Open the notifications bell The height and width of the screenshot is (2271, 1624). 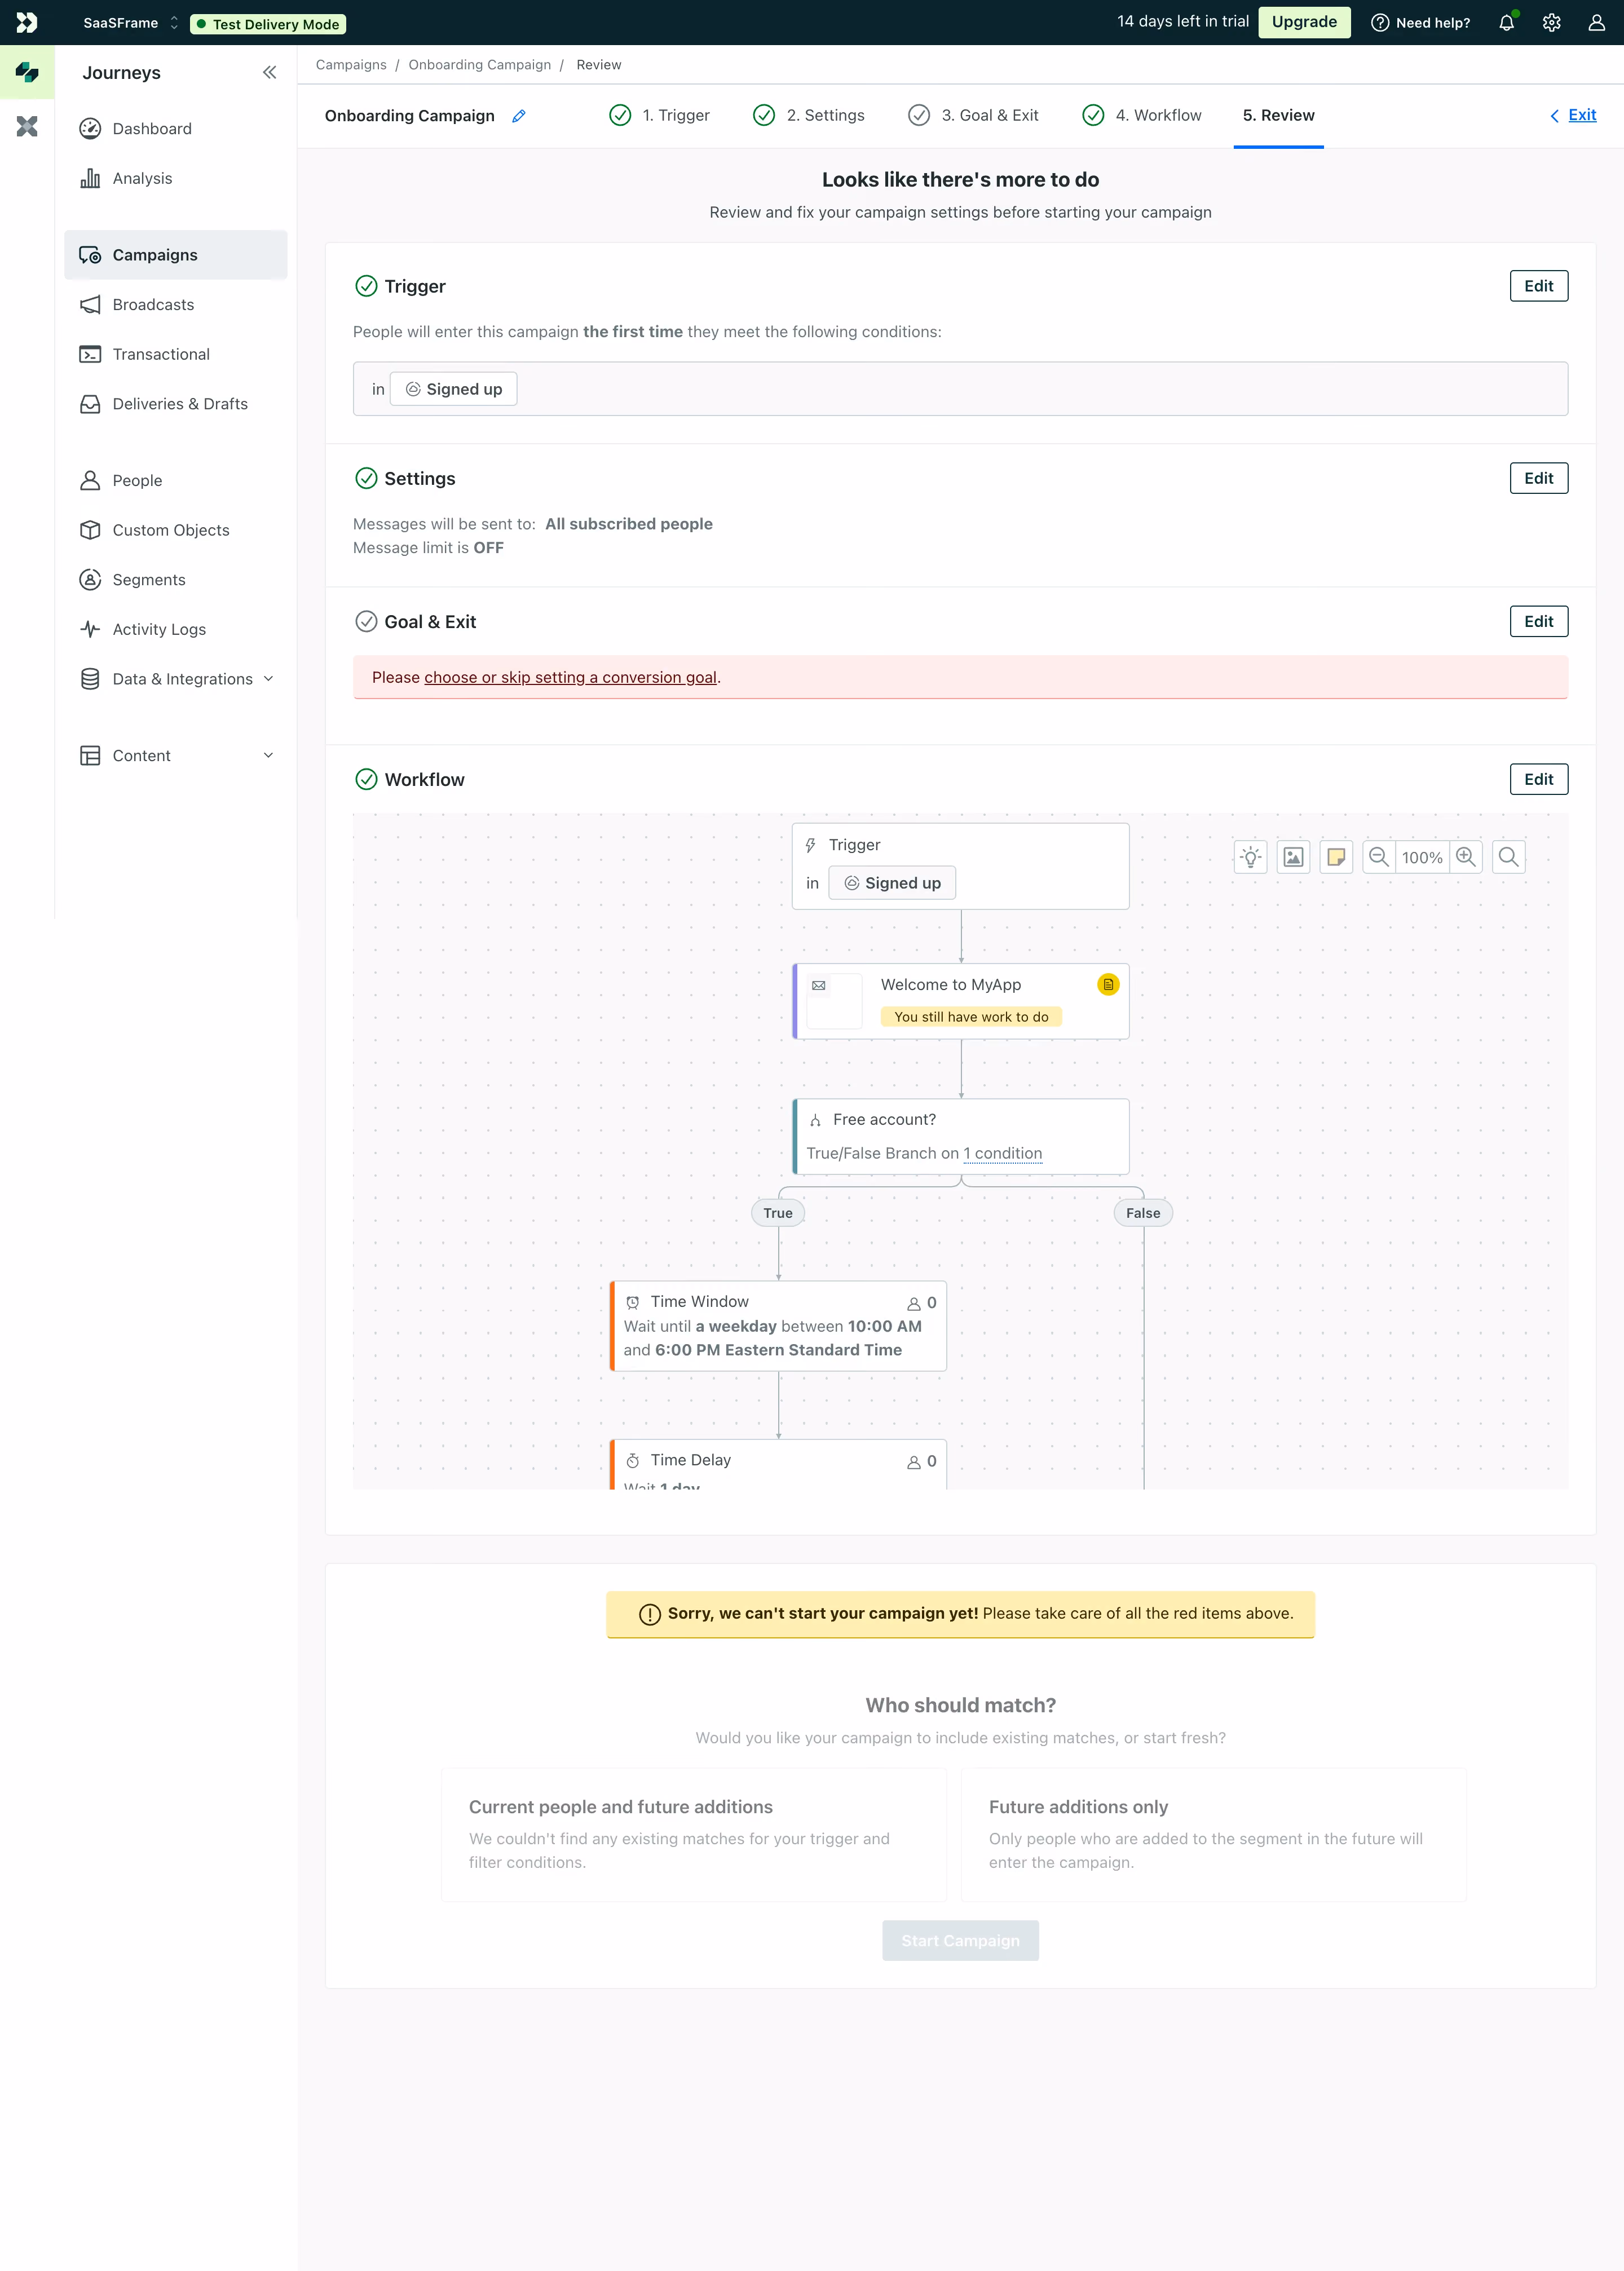click(x=1506, y=22)
